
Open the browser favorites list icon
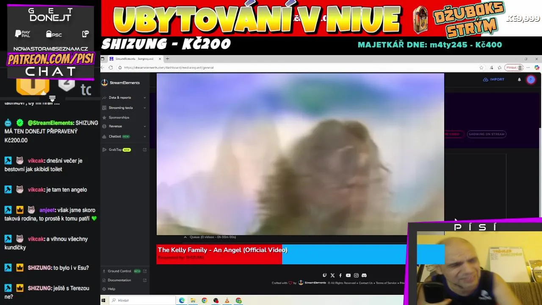(x=500, y=67)
